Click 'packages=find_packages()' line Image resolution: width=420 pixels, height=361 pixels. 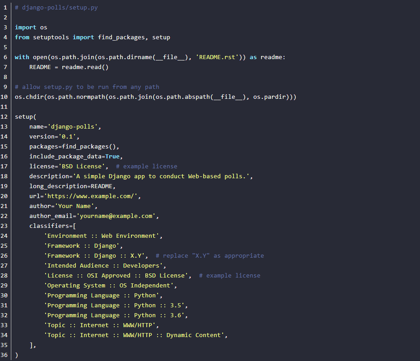coord(74,146)
